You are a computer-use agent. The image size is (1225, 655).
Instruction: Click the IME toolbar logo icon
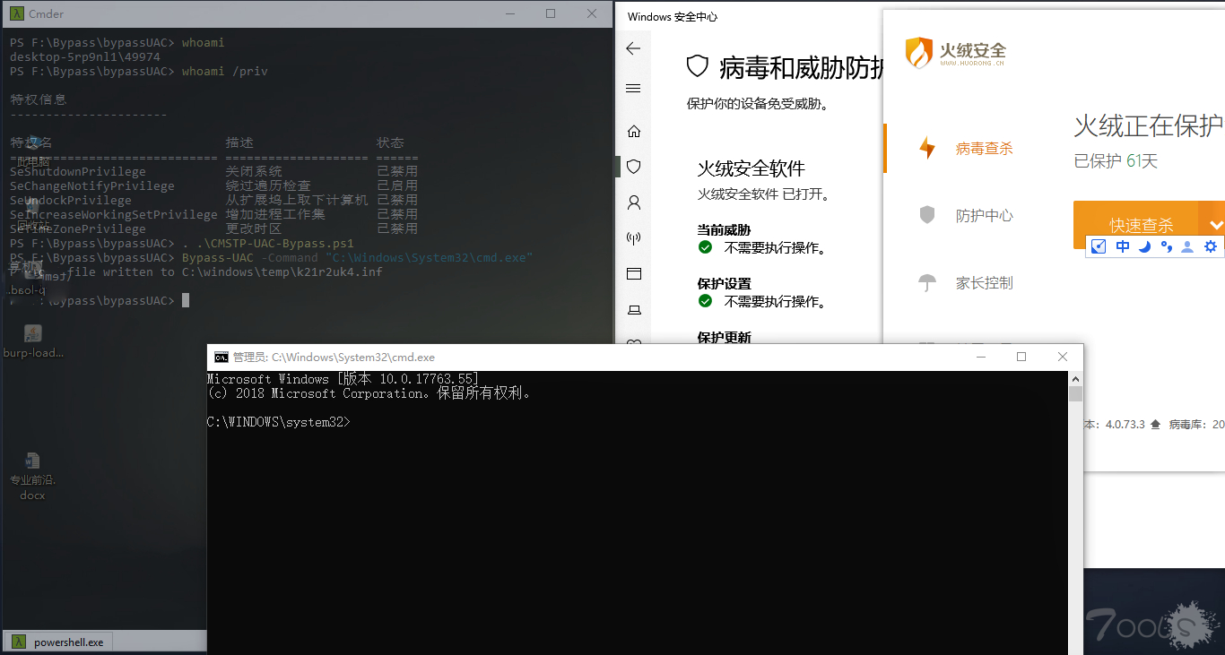pos(1099,246)
